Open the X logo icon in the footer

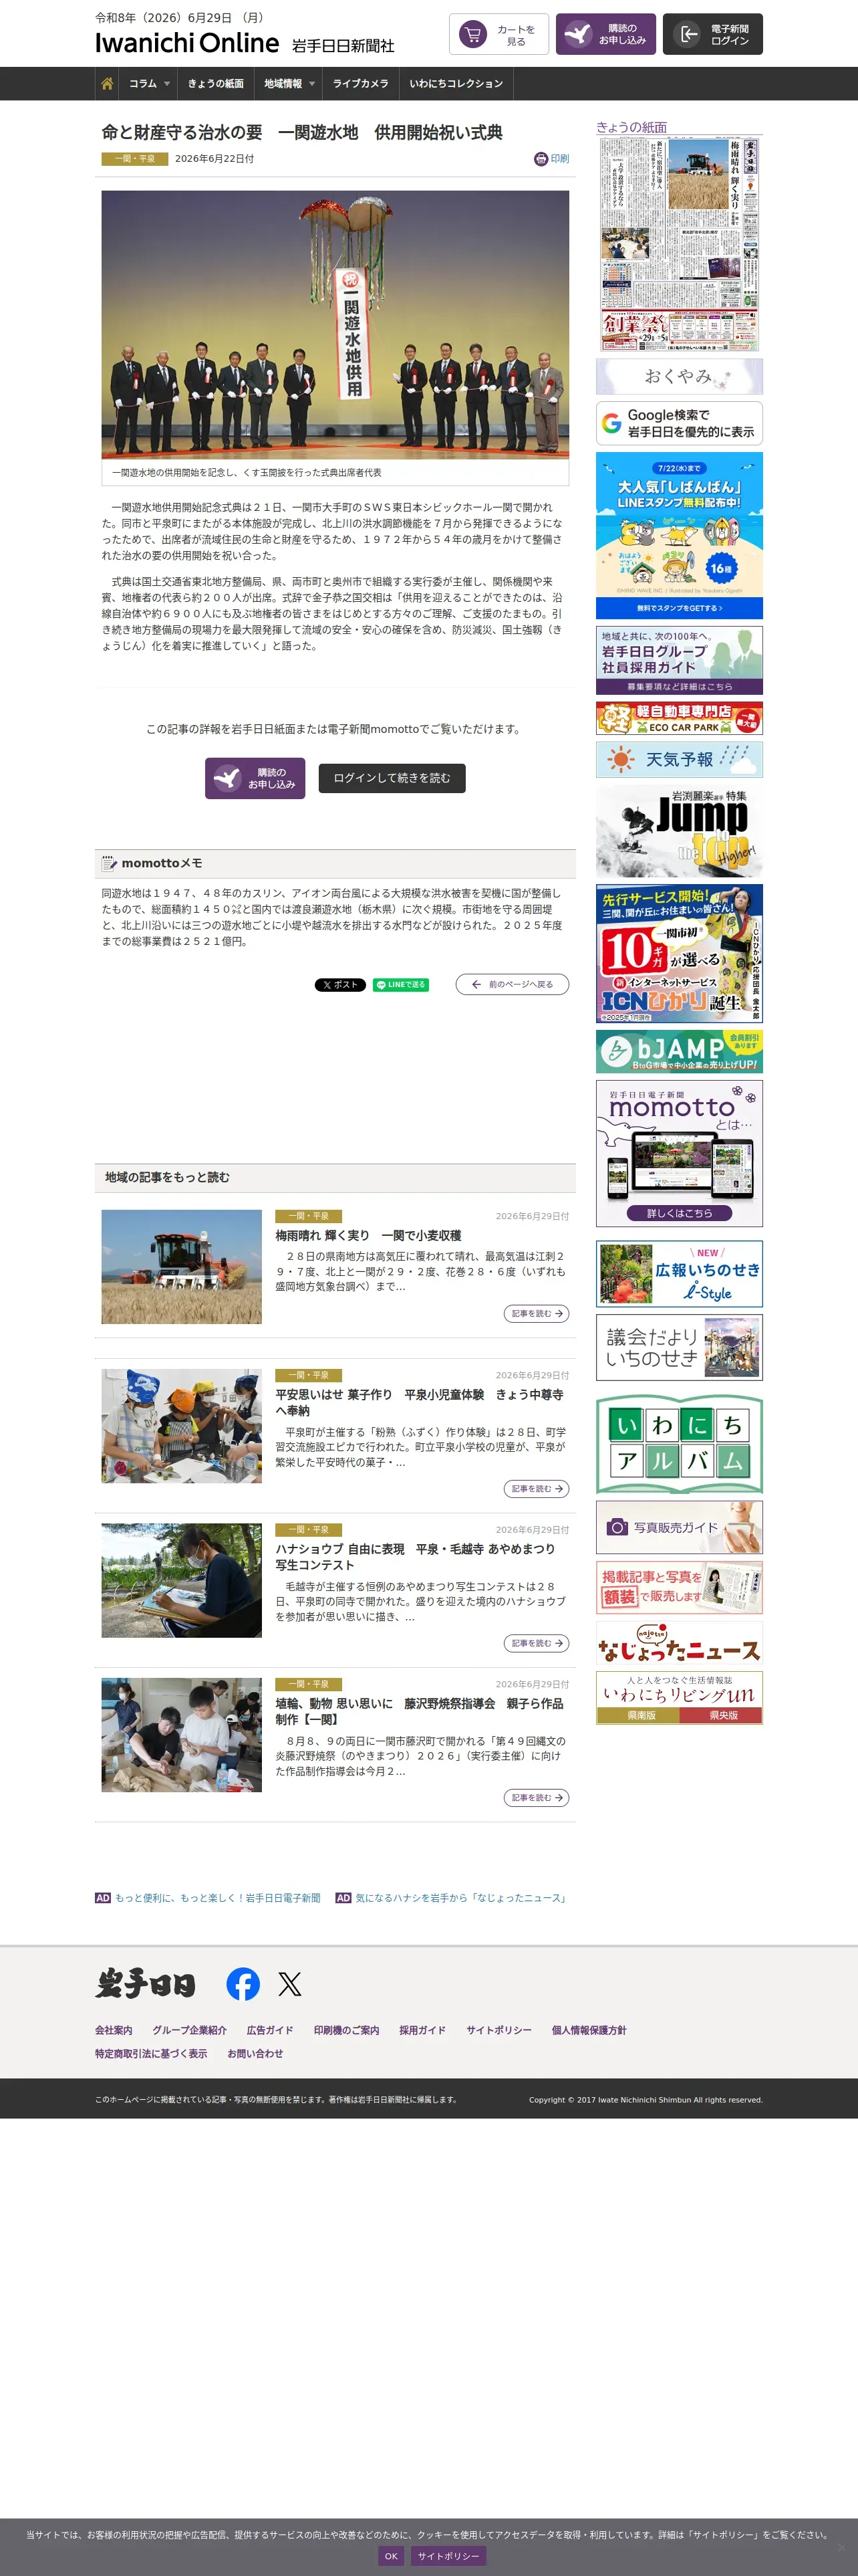point(289,1983)
